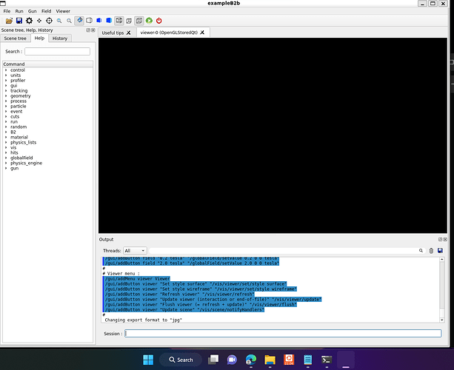
Task: Open the Threads dropdown set to All
Action: coord(135,251)
